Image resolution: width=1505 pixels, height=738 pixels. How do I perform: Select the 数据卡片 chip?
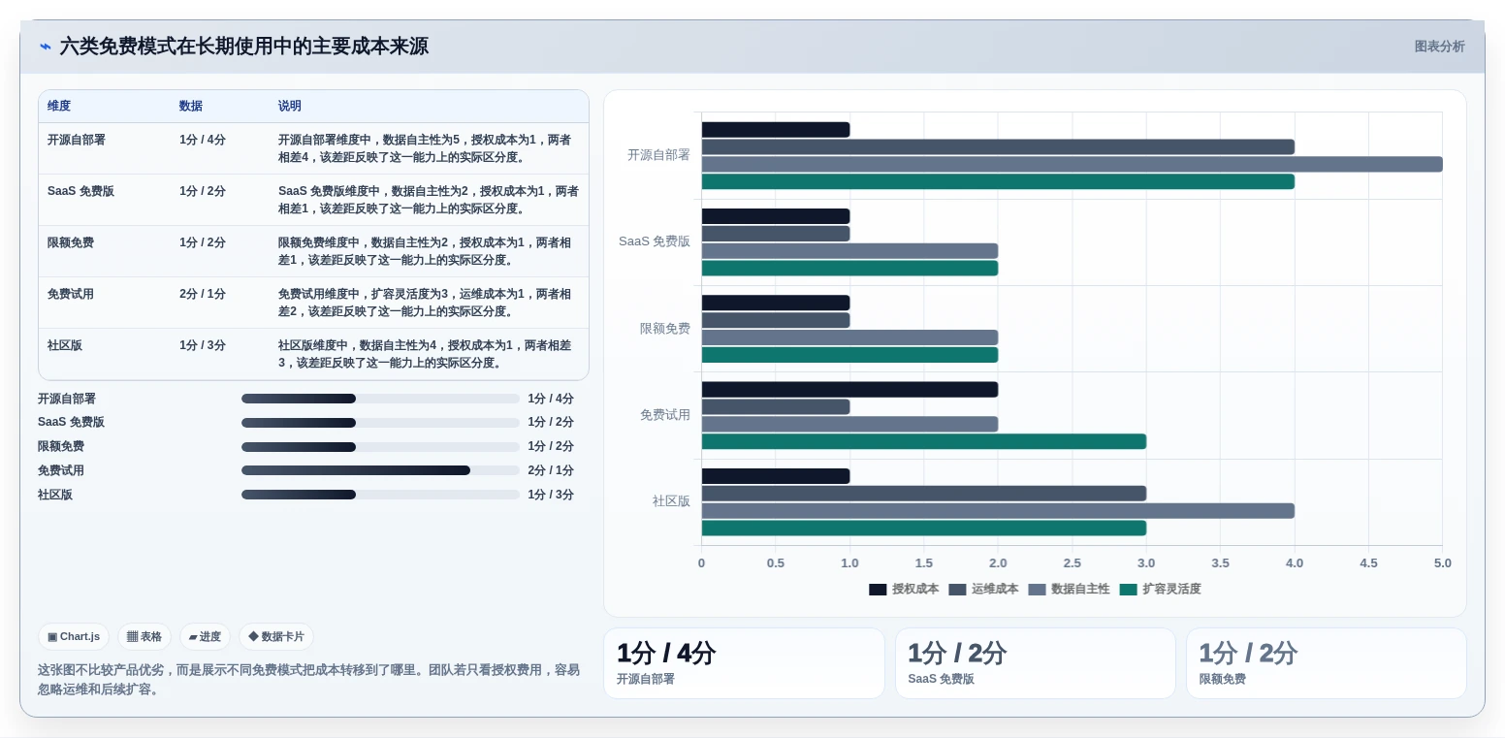point(276,637)
